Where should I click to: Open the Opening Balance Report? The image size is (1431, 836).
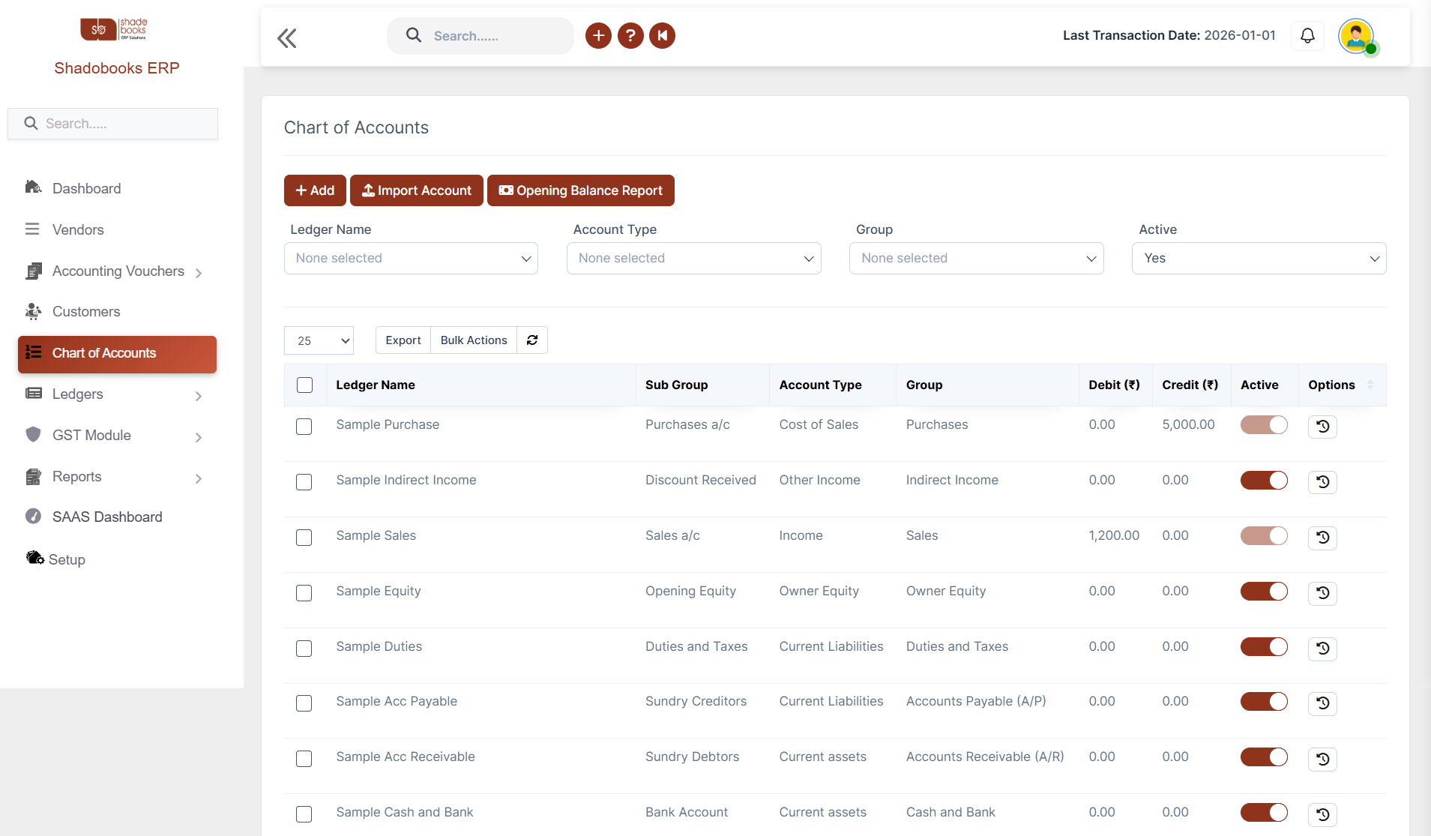pyautogui.click(x=581, y=190)
